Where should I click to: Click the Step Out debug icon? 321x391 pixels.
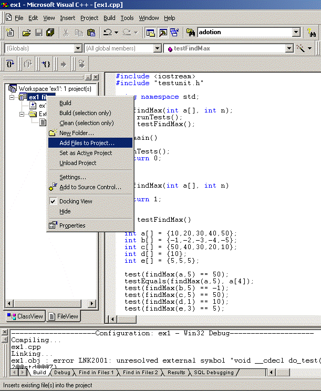point(46,64)
